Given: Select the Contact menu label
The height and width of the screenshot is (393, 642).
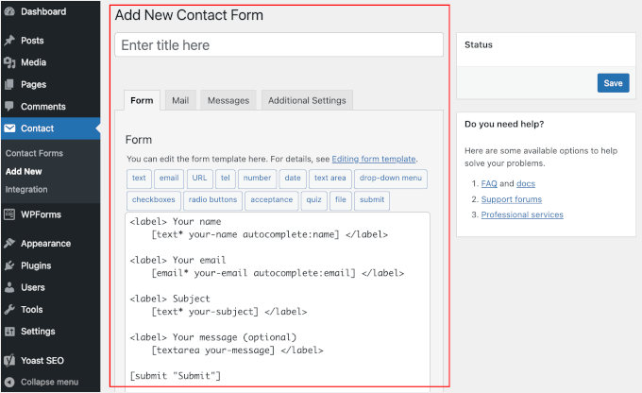Looking at the screenshot, I should [37, 128].
